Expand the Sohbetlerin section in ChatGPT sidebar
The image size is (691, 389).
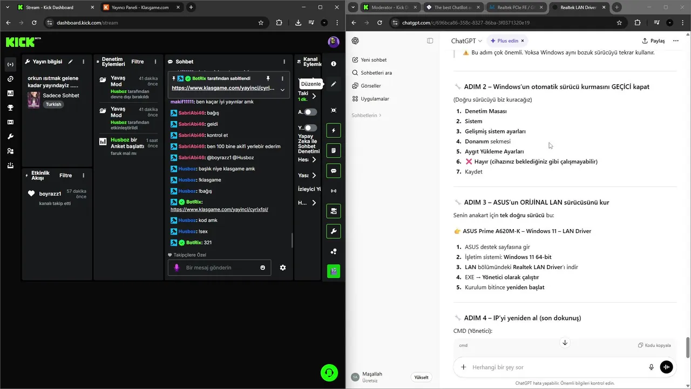[x=367, y=115]
